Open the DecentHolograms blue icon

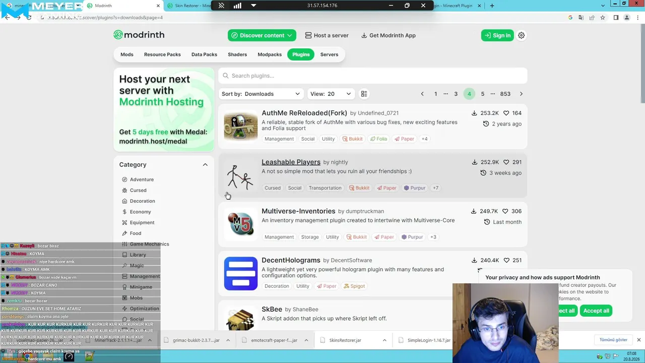(x=240, y=273)
